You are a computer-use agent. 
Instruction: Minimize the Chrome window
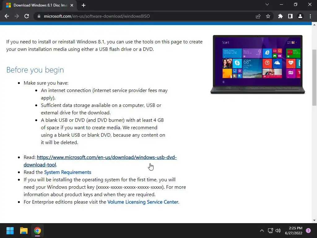(x=281, y=4)
